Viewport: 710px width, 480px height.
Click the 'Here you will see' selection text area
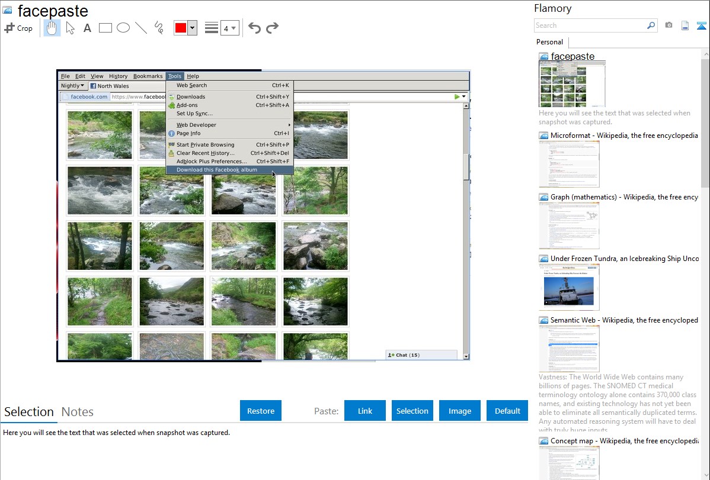(116, 433)
